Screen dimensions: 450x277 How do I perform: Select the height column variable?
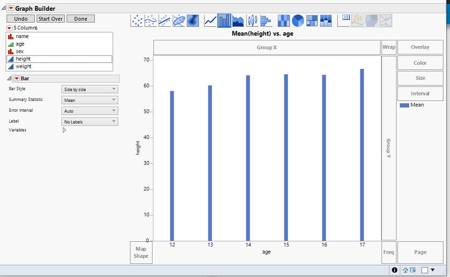coord(23,59)
